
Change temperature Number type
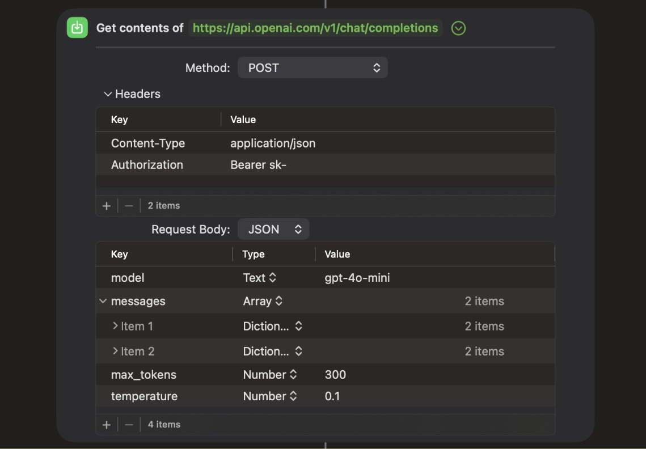(270, 396)
